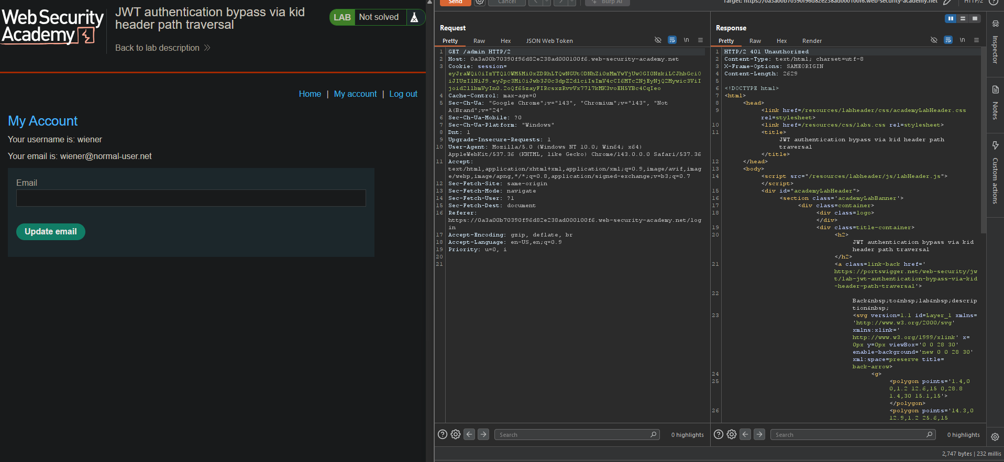Select Request Raw tab

[479, 41]
